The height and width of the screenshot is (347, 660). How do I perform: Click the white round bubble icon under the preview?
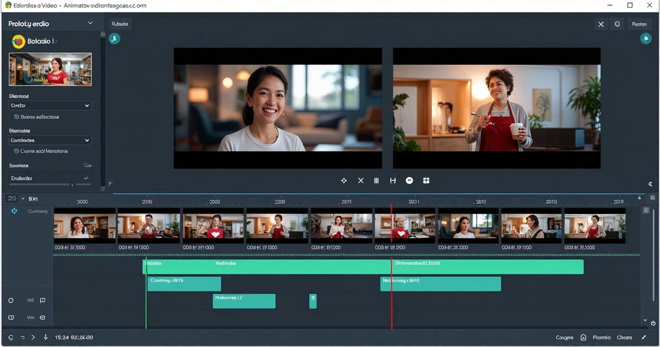(409, 181)
